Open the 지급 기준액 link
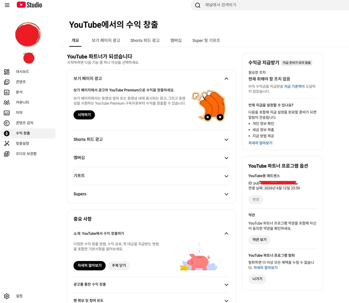Image resolution: width=349 pixels, height=303 pixels. click(x=293, y=86)
